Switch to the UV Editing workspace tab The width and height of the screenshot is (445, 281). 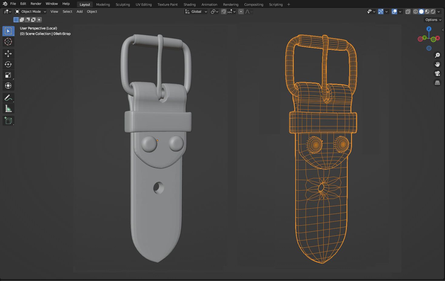[x=144, y=5]
